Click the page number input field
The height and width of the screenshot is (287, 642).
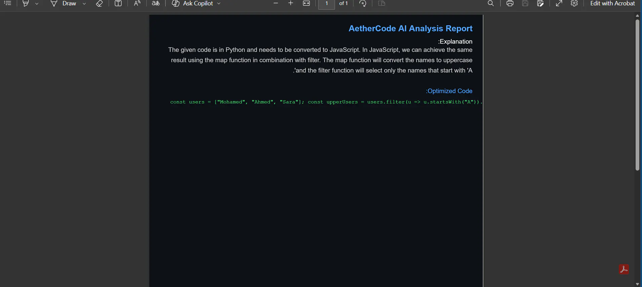(x=327, y=4)
